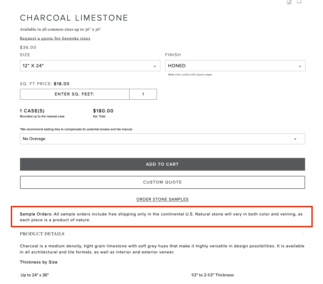Screen dimensions: 323x284
Task: Click the $180.00 estimated total
Action: point(103,111)
